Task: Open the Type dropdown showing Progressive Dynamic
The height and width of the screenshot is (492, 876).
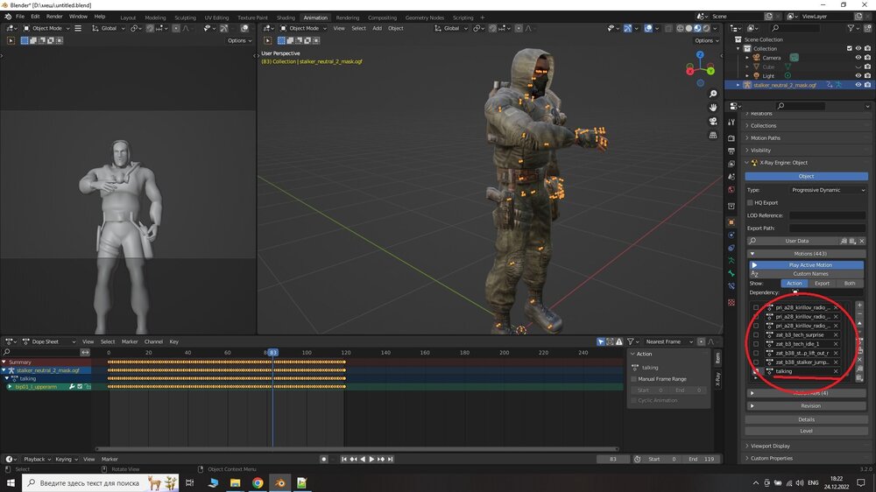Action: pyautogui.click(x=828, y=190)
